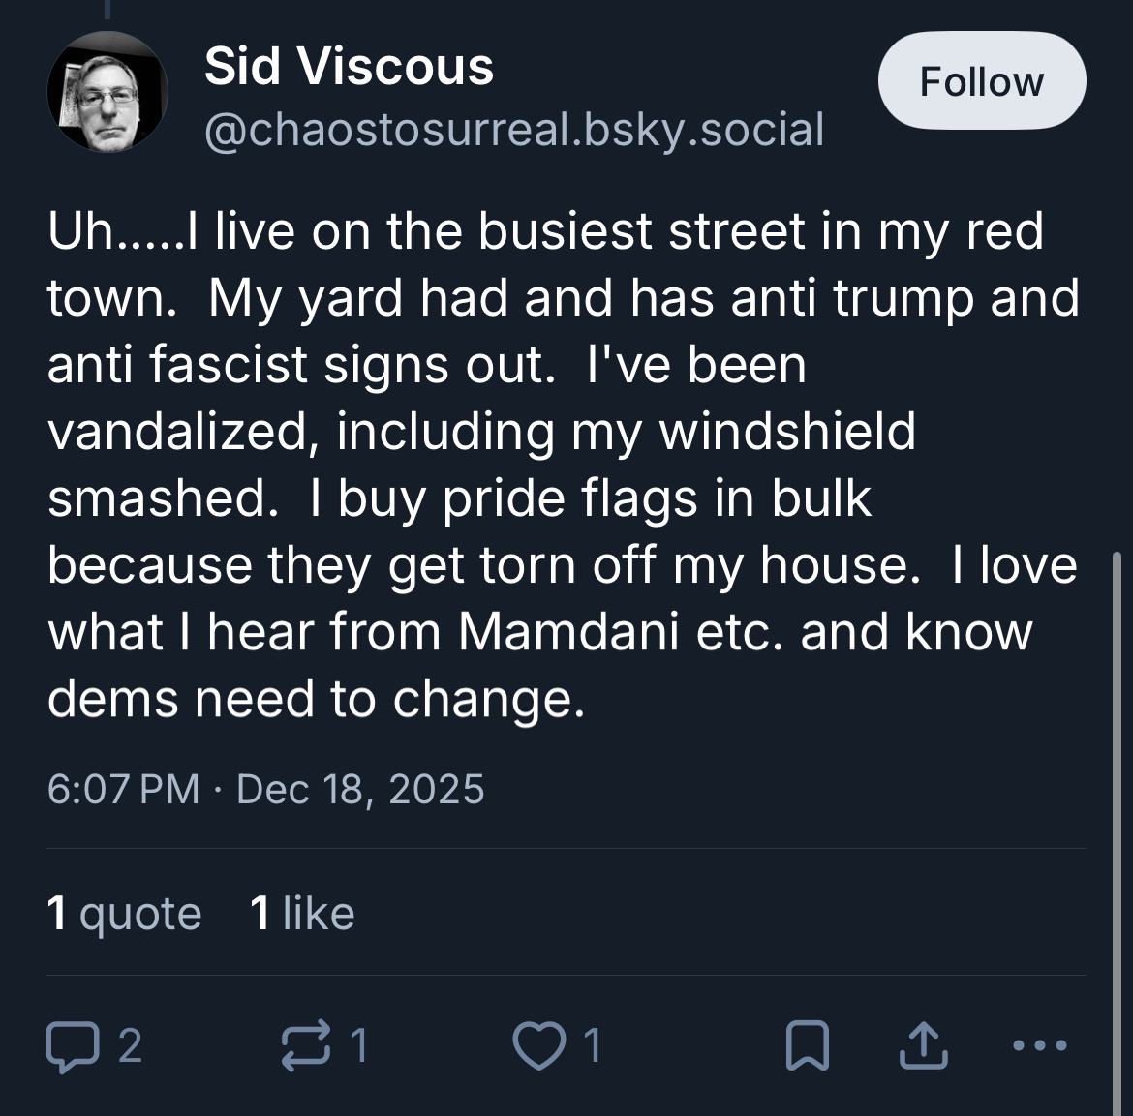The width and height of the screenshot is (1133, 1116).
Task: Click the like count next to the heart
Action: (x=592, y=1045)
